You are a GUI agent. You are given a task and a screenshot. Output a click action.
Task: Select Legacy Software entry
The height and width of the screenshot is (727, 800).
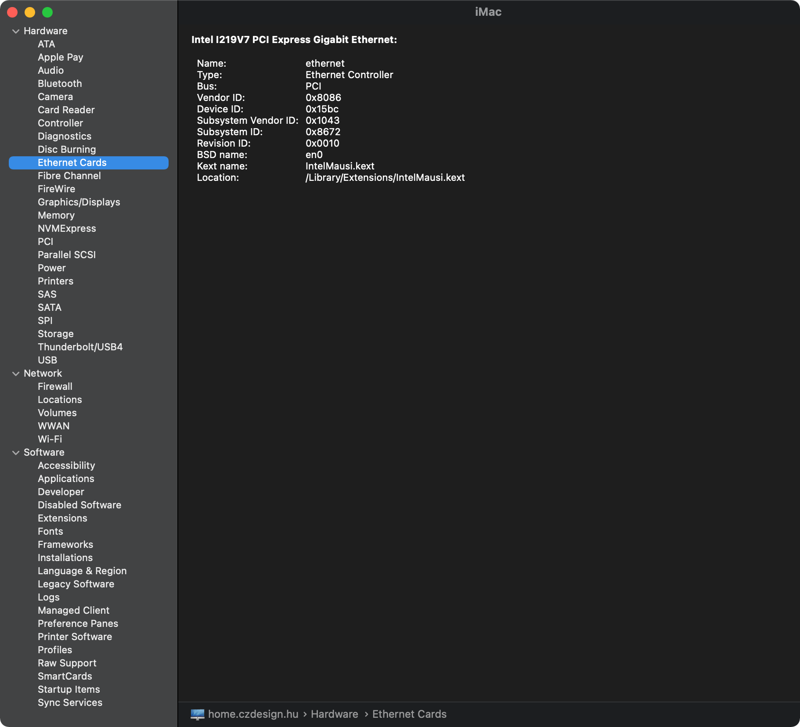coord(76,584)
